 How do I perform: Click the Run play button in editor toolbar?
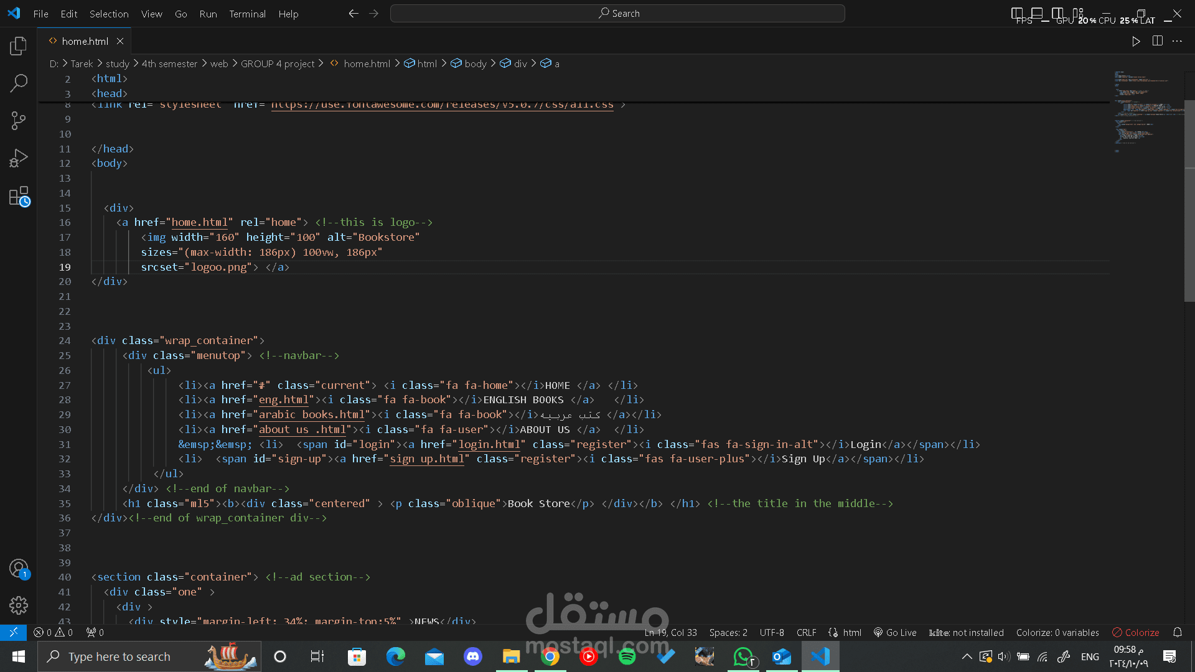point(1136,41)
